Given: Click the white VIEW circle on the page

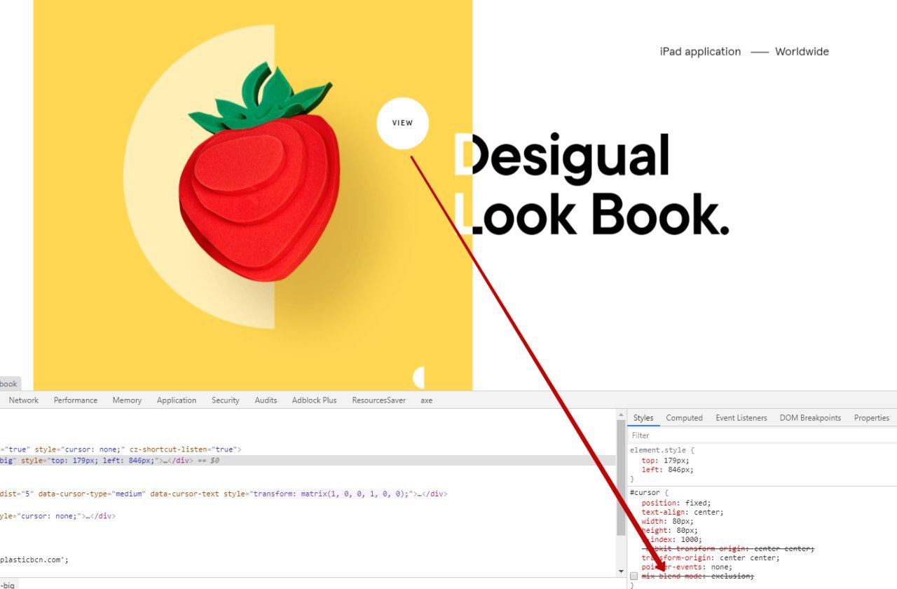Looking at the screenshot, I should pos(402,123).
